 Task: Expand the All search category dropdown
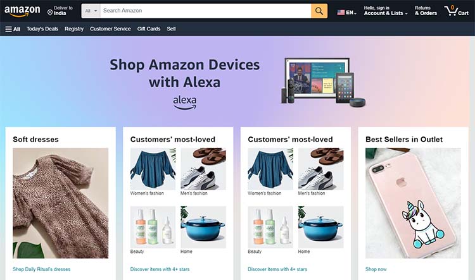pos(91,11)
